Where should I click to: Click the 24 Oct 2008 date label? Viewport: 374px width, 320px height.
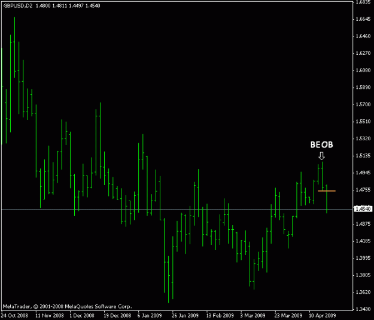pyautogui.click(x=14, y=316)
